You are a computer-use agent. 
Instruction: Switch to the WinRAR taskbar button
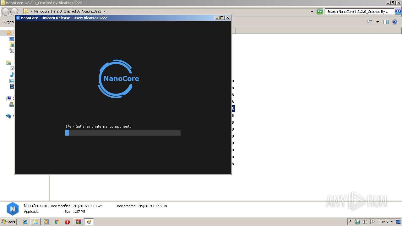tap(78, 222)
